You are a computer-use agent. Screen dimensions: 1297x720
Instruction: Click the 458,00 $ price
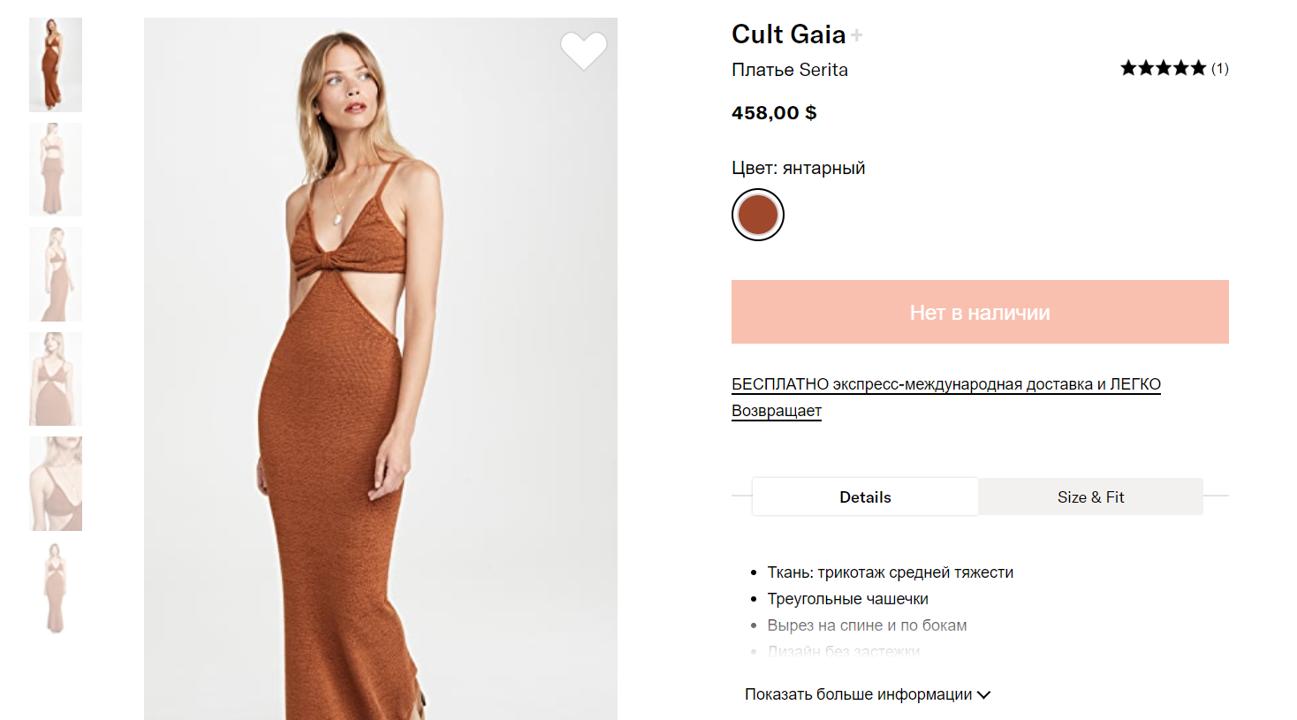pos(774,113)
